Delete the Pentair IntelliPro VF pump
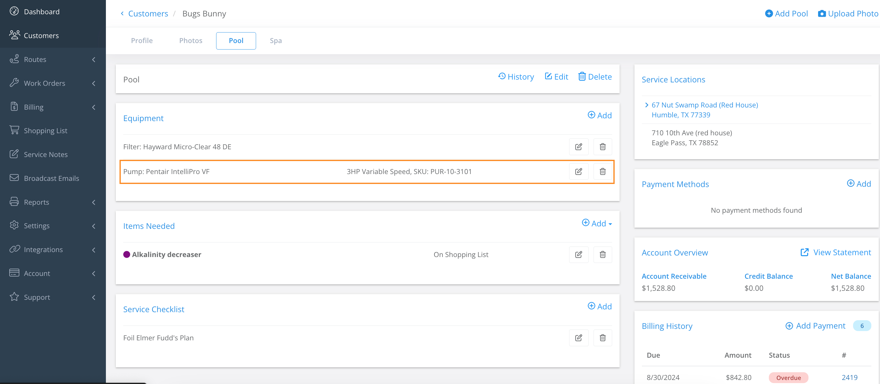This screenshot has width=880, height=384. tap(603, 172)
